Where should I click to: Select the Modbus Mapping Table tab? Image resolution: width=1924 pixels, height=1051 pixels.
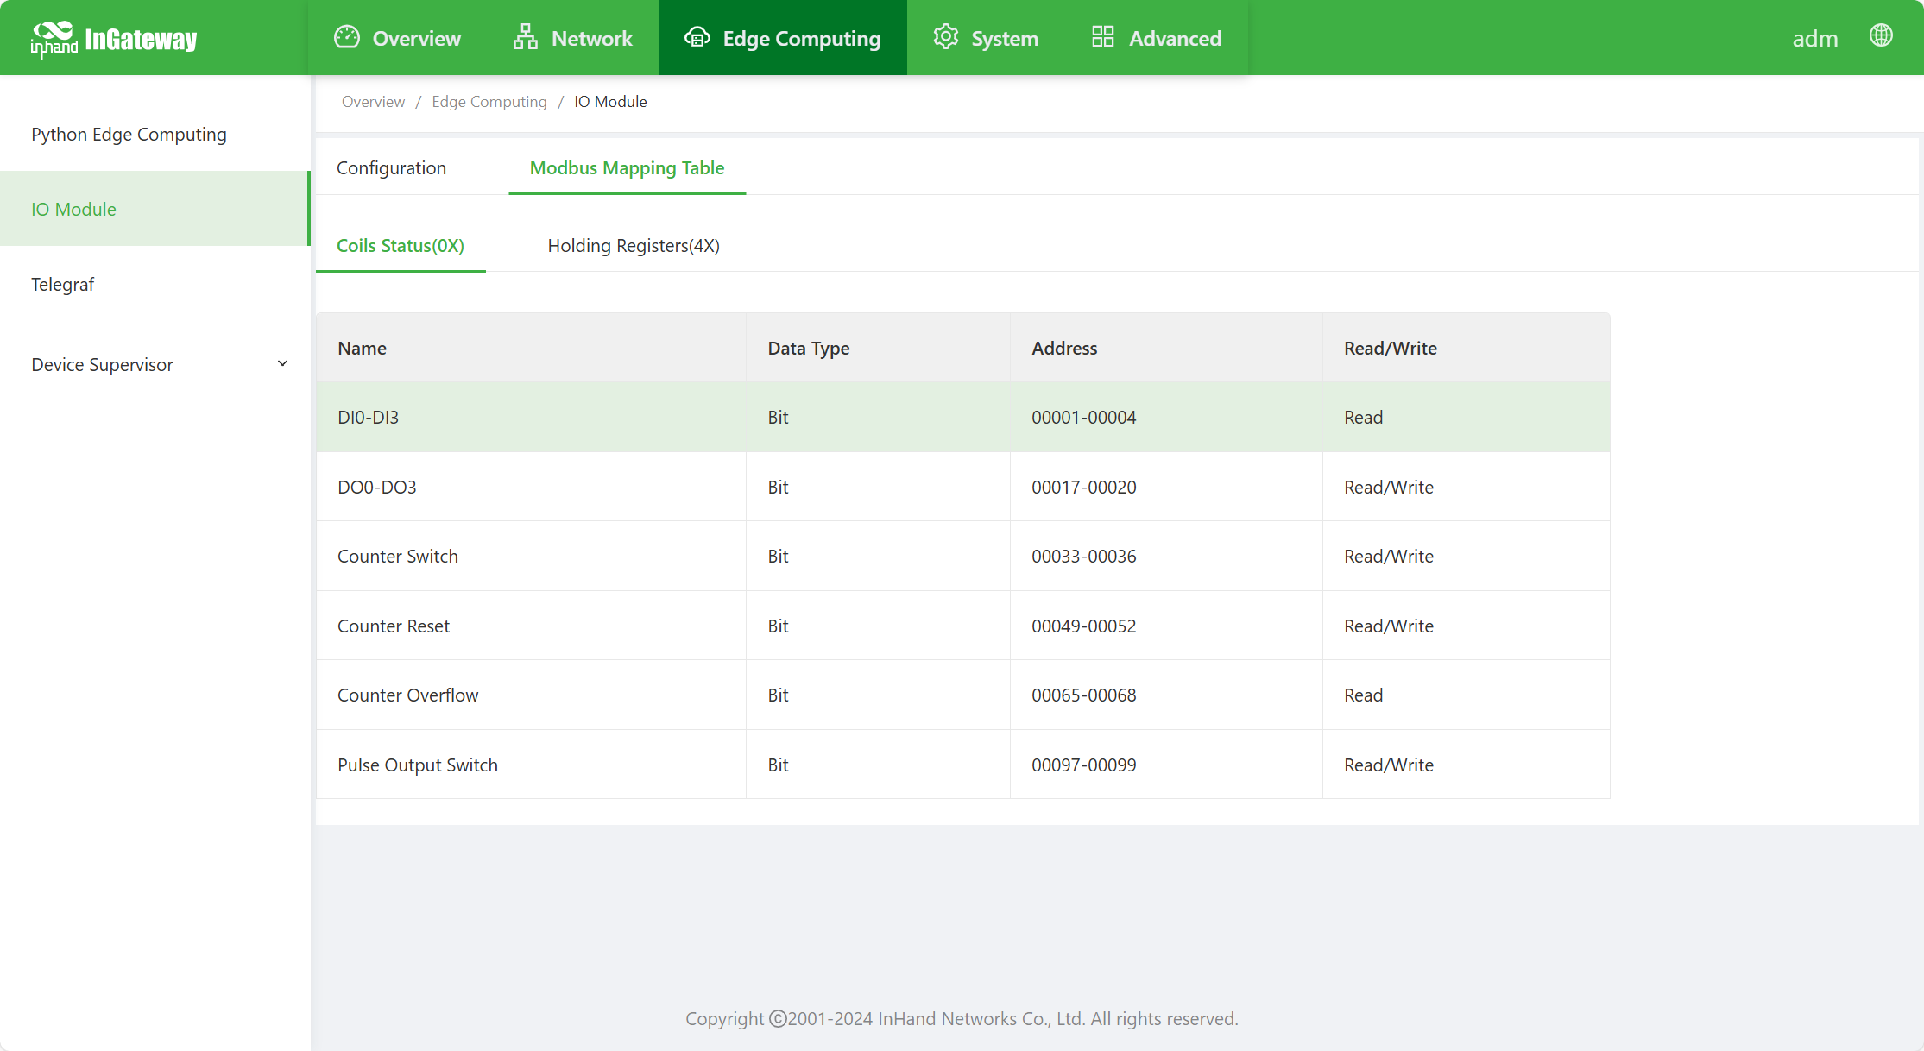(x=627, y=168)
